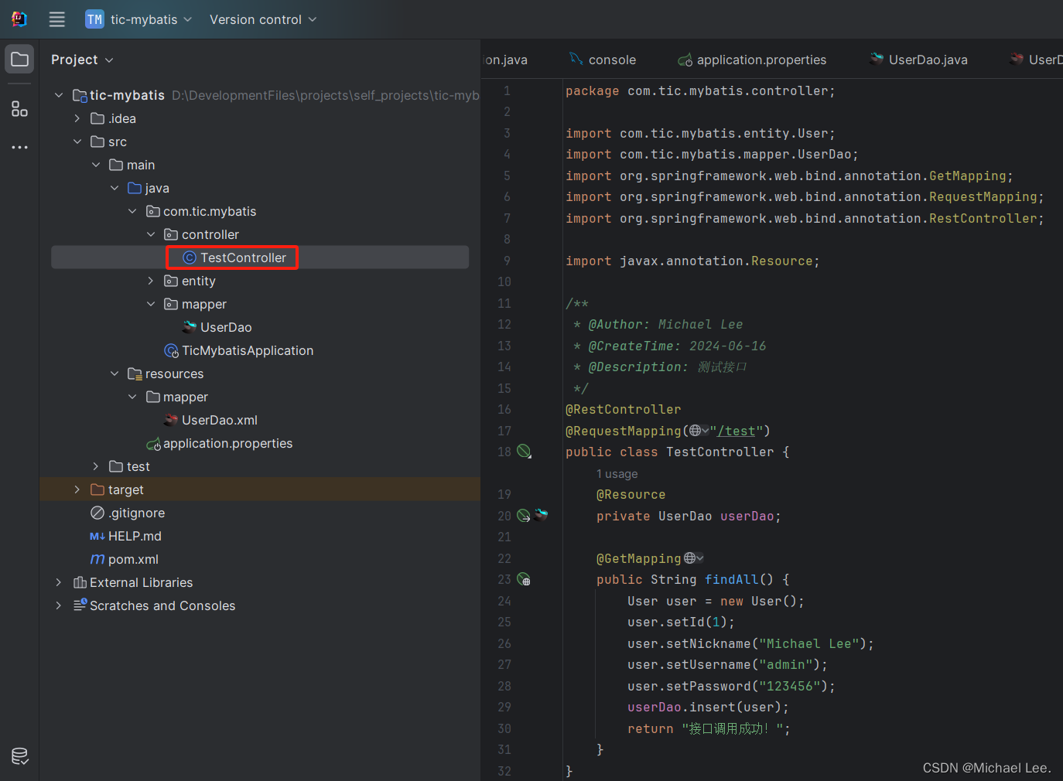Click the "1 usage" inlay hint
The width and height of the screenshot is (1063, 781).
point(617,474)
